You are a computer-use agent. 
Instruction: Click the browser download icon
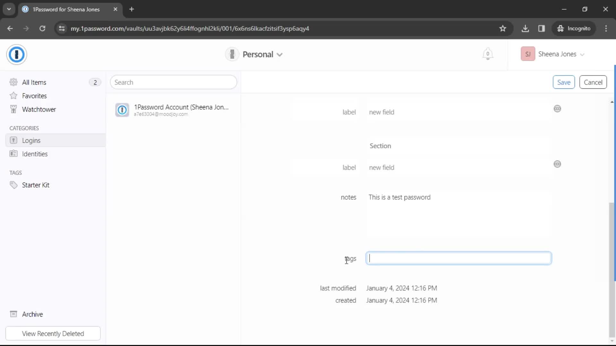(526, 28)
